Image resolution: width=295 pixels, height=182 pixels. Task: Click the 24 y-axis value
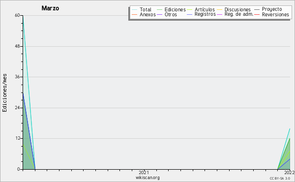pyautogui.click(x=18, y=108)
